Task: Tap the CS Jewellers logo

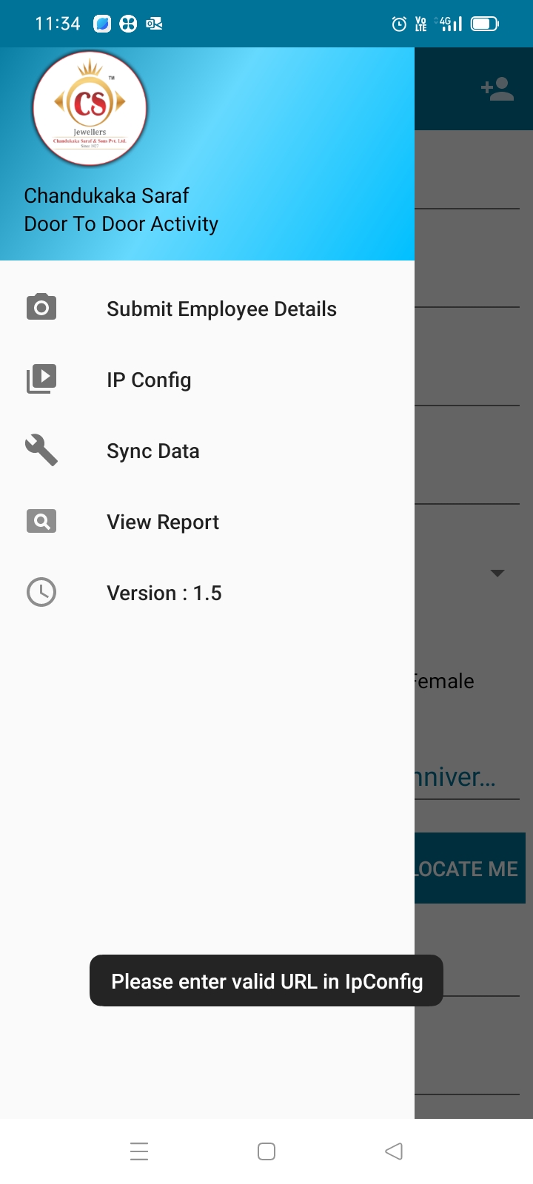Action: pos(90,108)
